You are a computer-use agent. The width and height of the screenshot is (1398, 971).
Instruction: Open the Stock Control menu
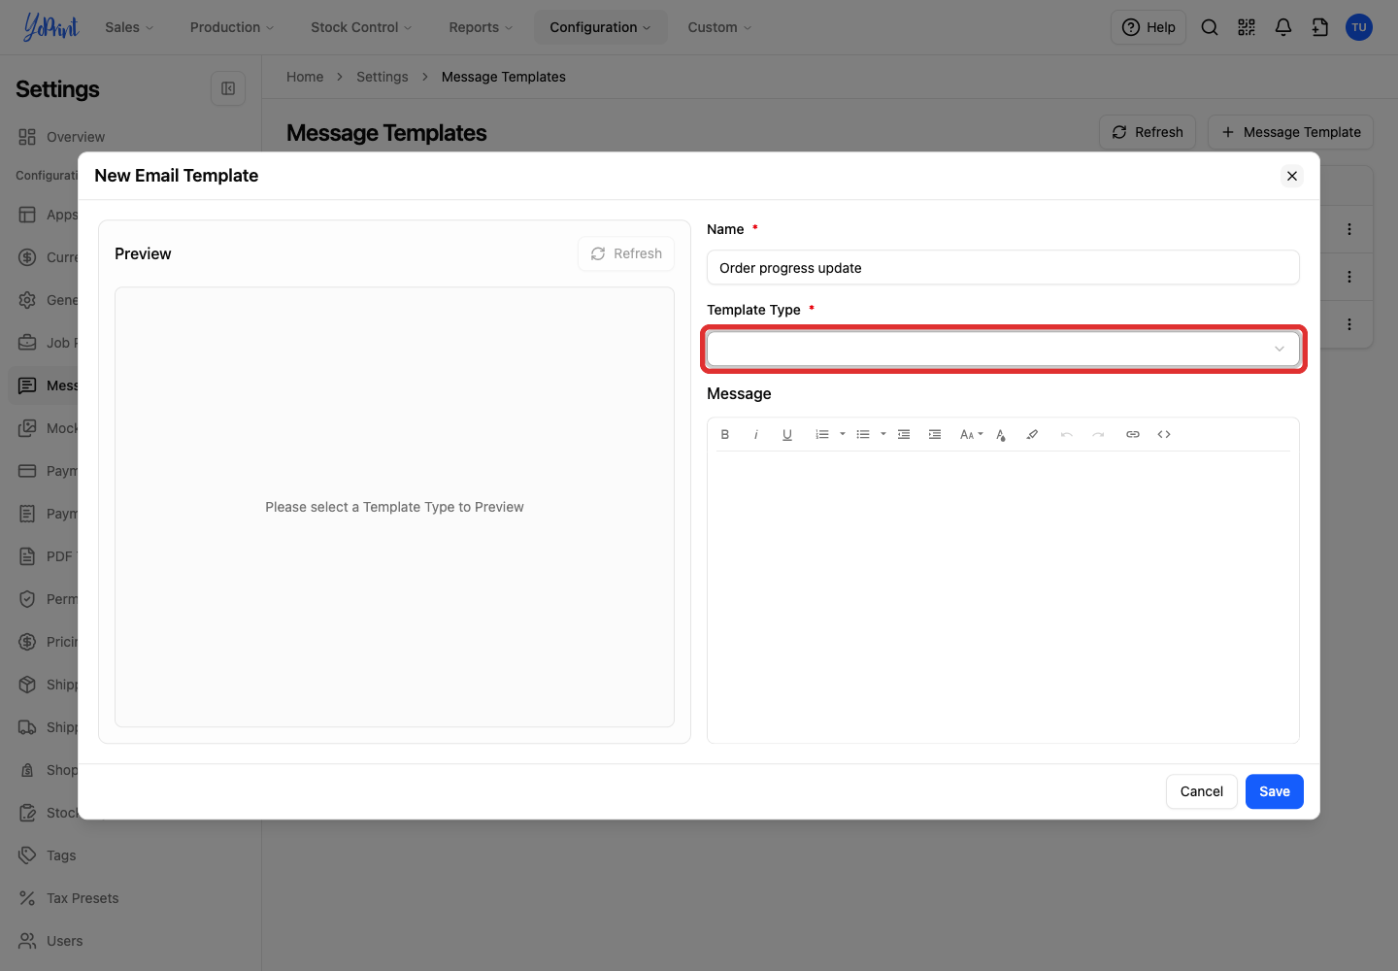[361, 27]
